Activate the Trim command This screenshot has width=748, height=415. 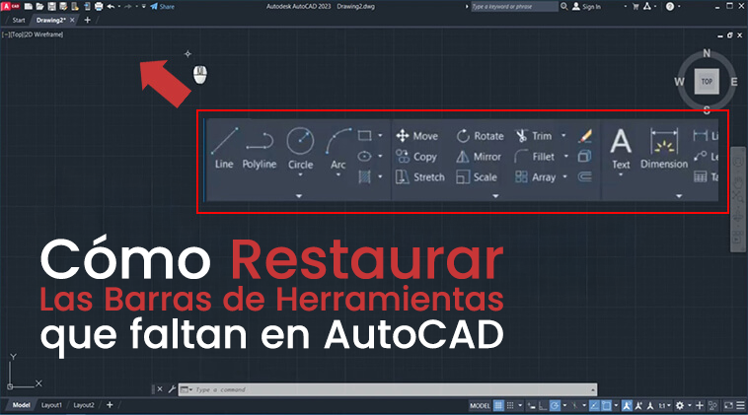[x=534, y=136]
